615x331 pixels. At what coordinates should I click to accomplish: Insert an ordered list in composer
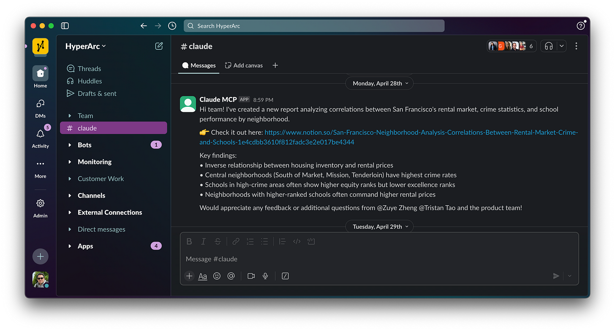tap(250, 241)
